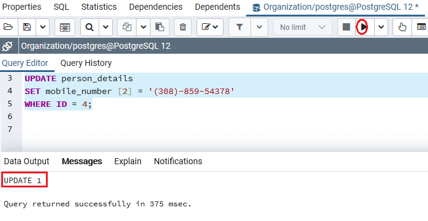Expand the save options dropdown arrow
Image resolution: width=428 pixels, height=221 pixels.
click(x=43, y=27)
